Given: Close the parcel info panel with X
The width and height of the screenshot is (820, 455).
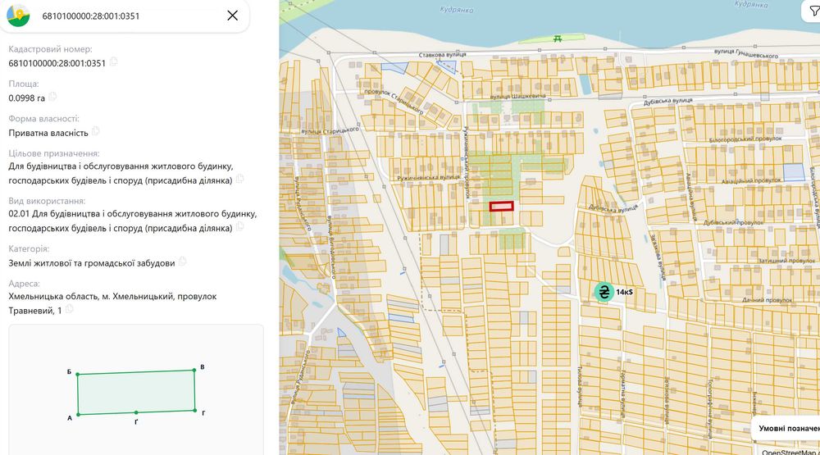Looking at the screenshot, I should (x=233, y=16).
